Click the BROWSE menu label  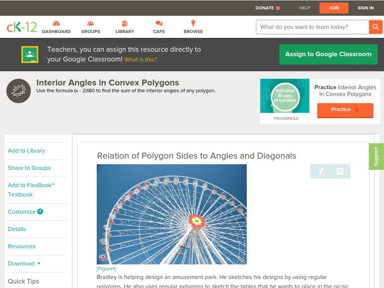pyautogui.click(x=193, y=32)
